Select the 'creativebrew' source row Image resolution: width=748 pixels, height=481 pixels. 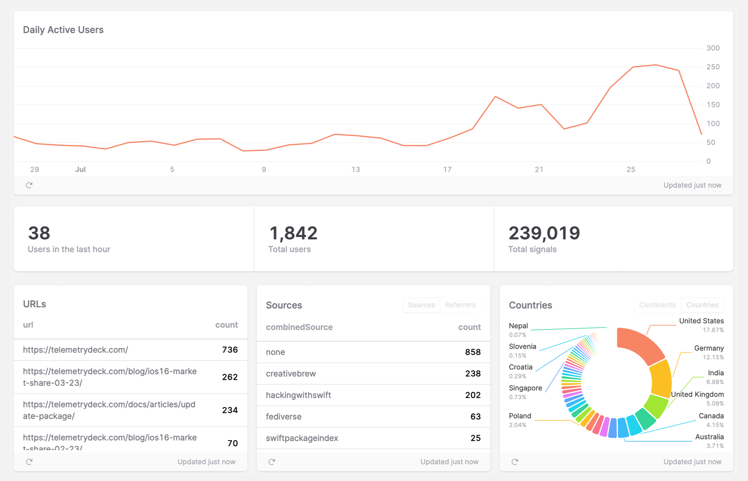coord(373,374)
